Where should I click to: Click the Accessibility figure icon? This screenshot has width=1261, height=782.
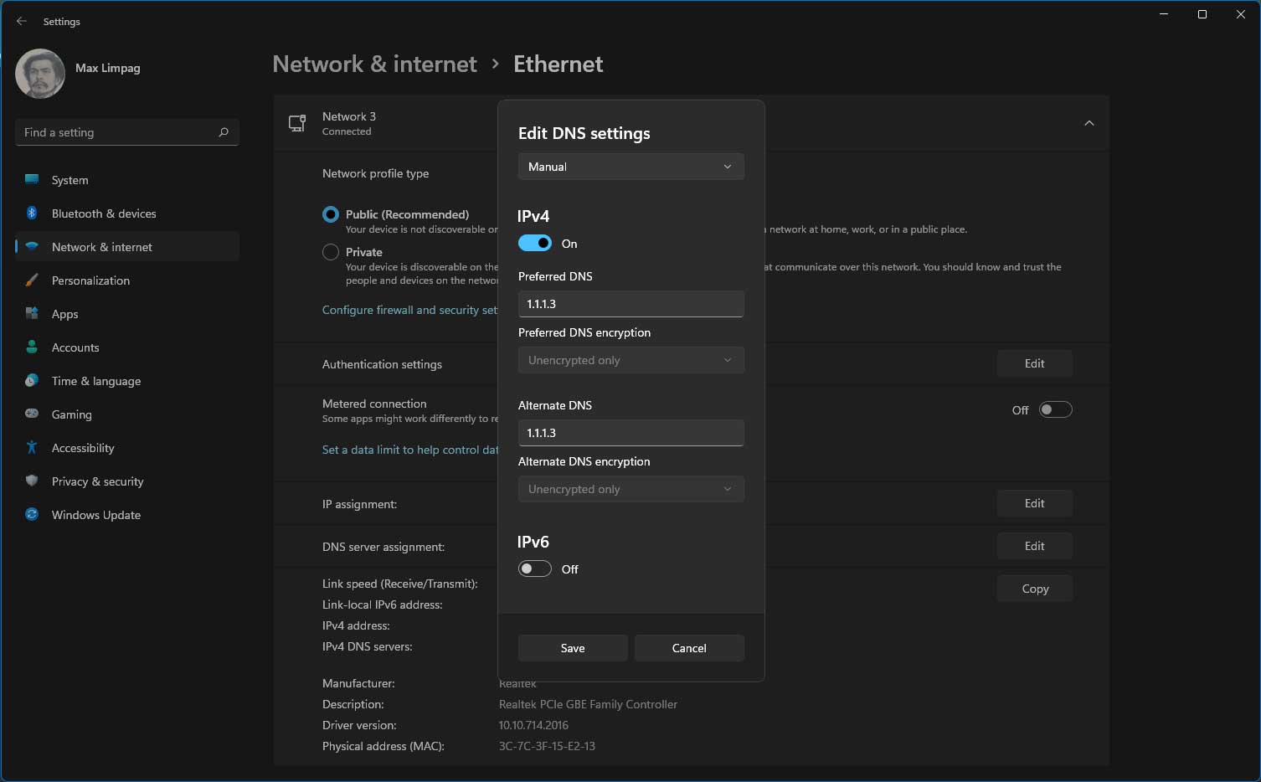click(32, 447)
